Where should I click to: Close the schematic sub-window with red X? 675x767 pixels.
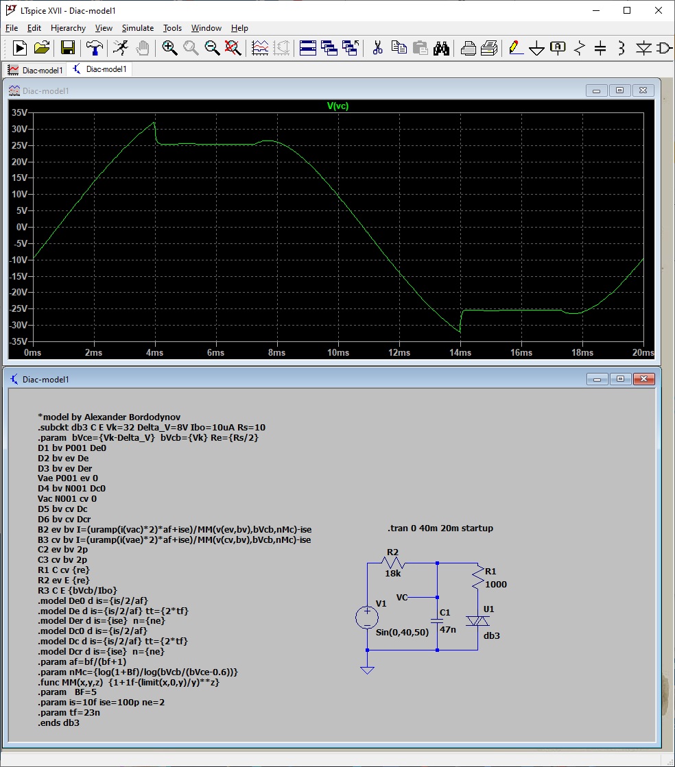click(x=643, y=379)
